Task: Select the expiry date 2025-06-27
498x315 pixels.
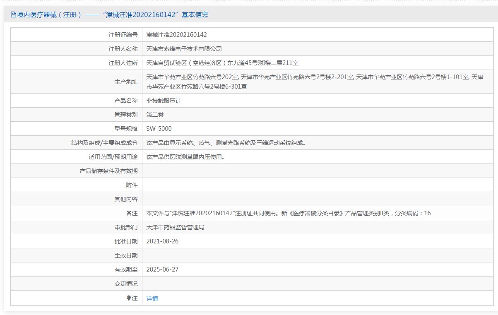Action: click(162, 269)
